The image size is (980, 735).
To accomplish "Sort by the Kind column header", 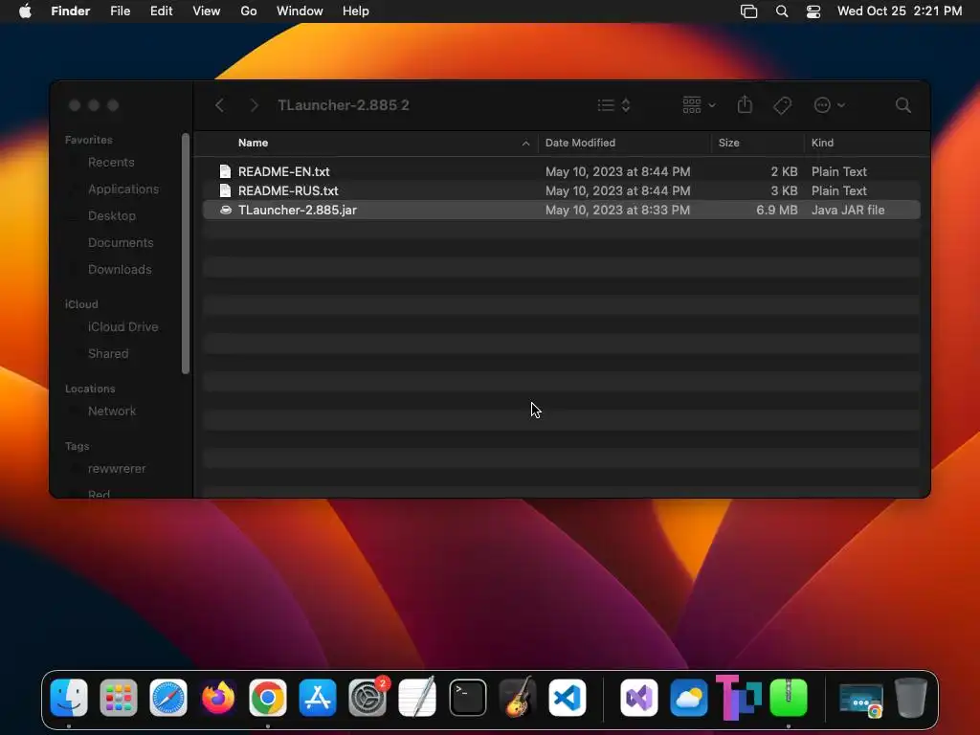I will point(822,143).
